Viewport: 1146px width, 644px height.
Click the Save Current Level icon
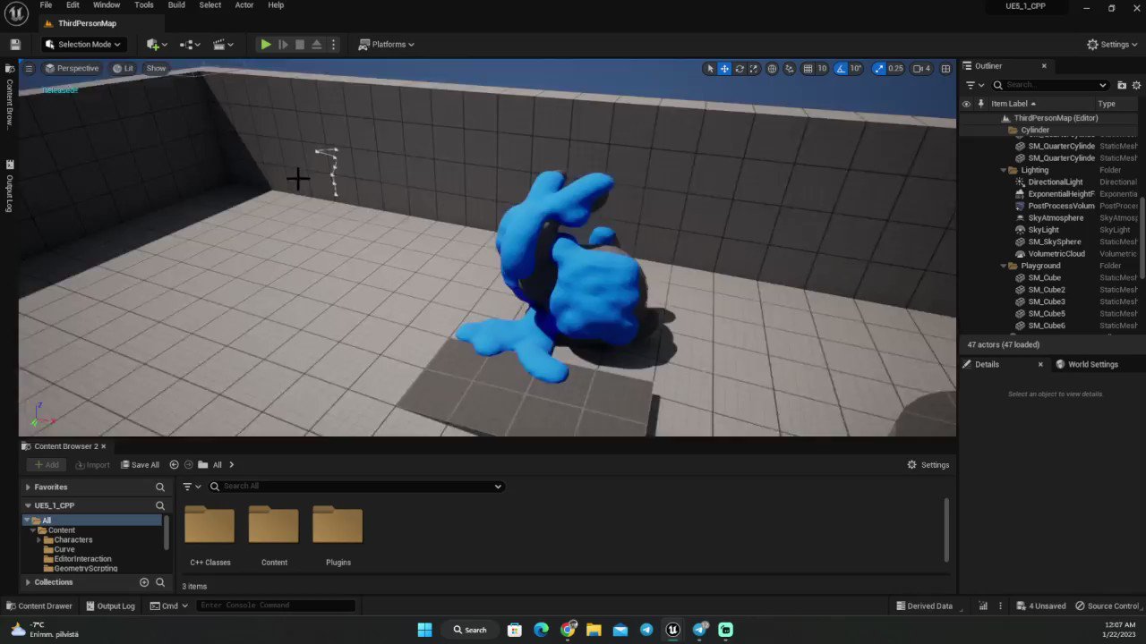(x=14, y=44)
